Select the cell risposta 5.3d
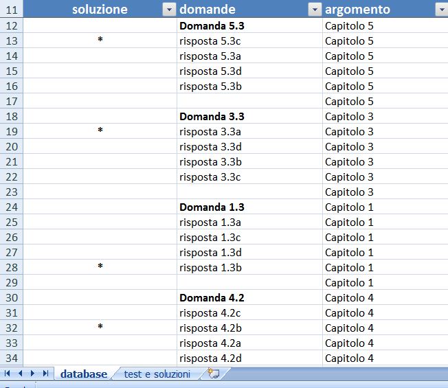 249,71
